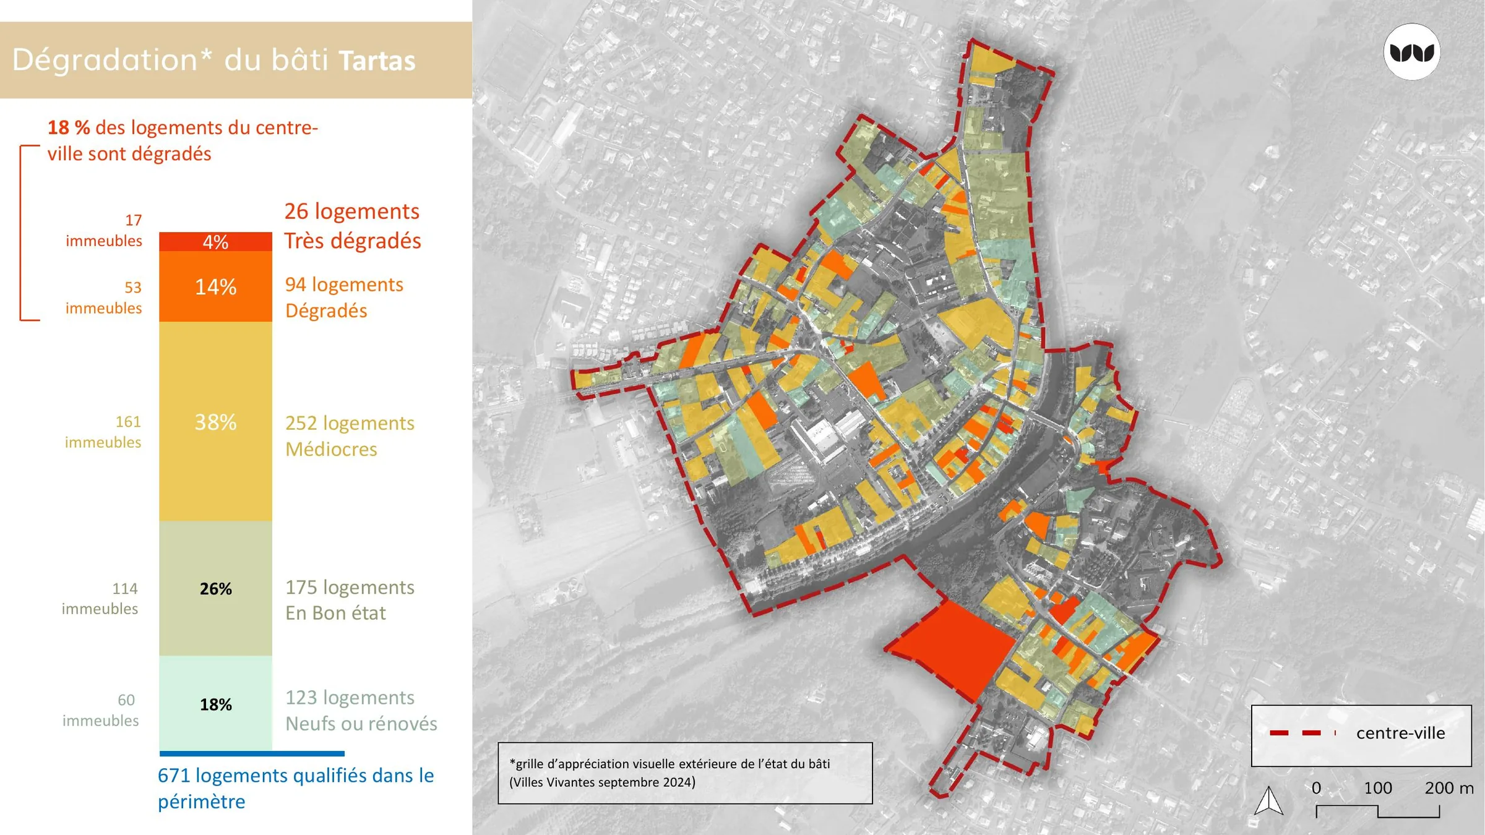Click the "17 immeubles" label
The width and height of the screenshot is (1485, 835).
pos(104,230)
